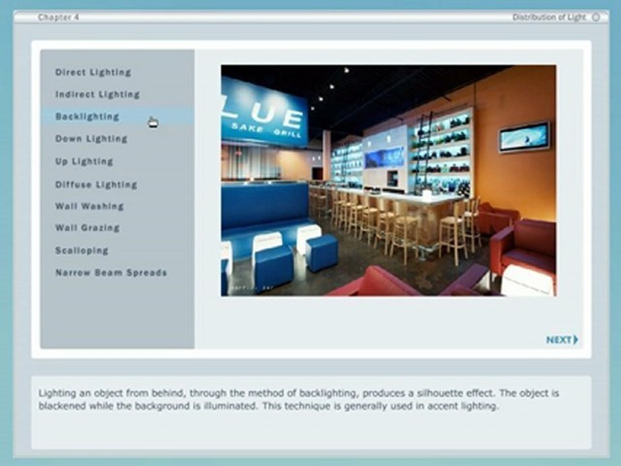Image resolution: width=621 pixels, height=466 pixels.
Task: Click the Blue Sake Grill photo
Action: 389,181
